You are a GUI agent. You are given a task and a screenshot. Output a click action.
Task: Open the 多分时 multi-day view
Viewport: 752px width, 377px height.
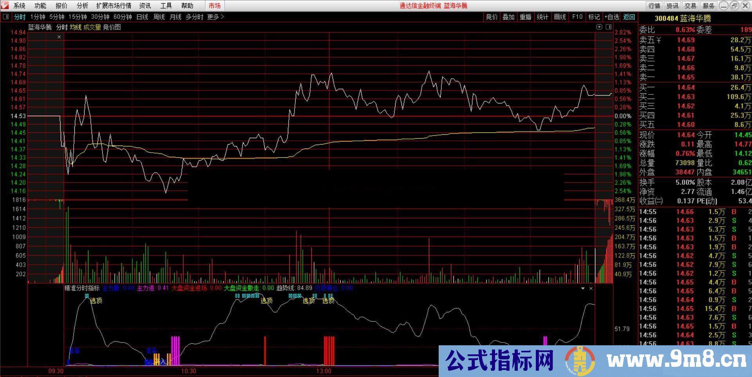pyautogui.click(x=195, y=17)
